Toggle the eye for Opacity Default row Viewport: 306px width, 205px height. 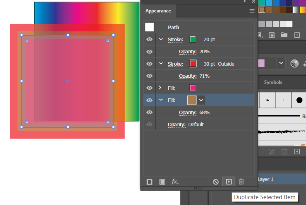click(149, 125)
